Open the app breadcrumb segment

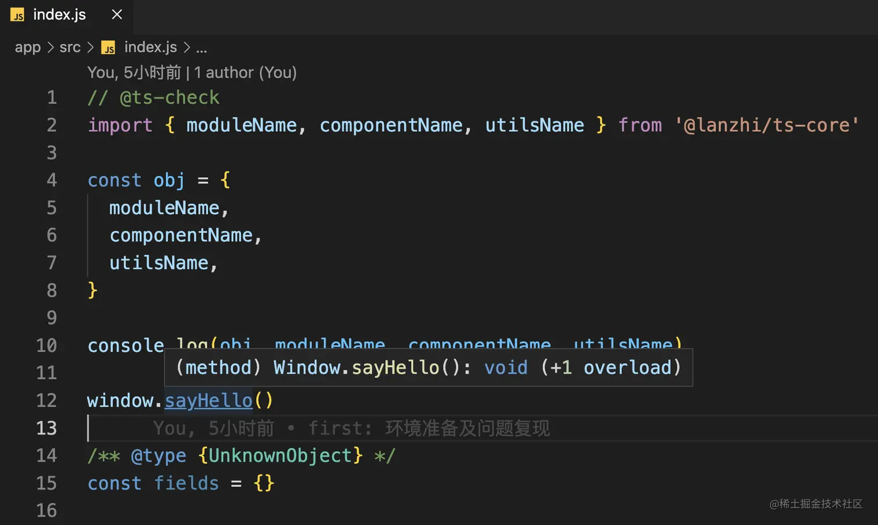pos(28,47)
